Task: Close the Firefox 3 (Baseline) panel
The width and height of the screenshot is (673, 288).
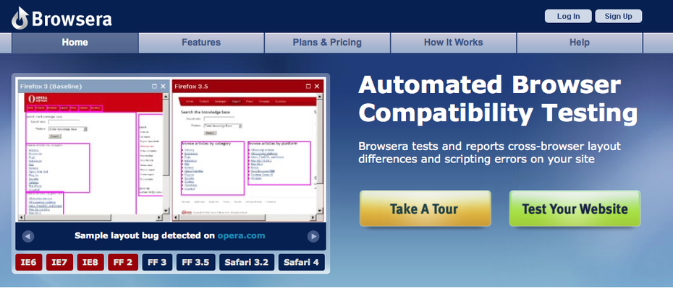Action: [163, 87]
